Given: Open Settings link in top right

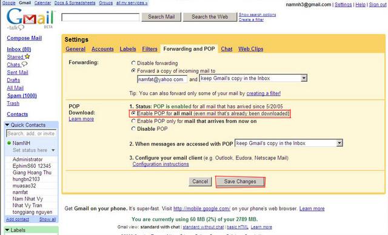Looking at the screenshot, I should click(343, 4).
